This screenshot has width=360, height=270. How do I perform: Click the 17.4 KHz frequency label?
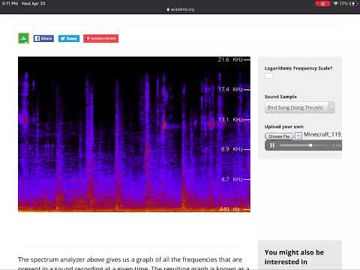pos(230,89)
